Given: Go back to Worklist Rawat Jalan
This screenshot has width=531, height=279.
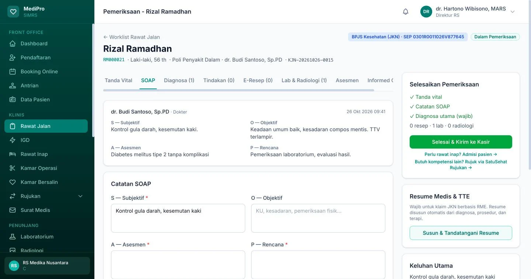Looking at the screenshot, I should click(x=132, y=37).
